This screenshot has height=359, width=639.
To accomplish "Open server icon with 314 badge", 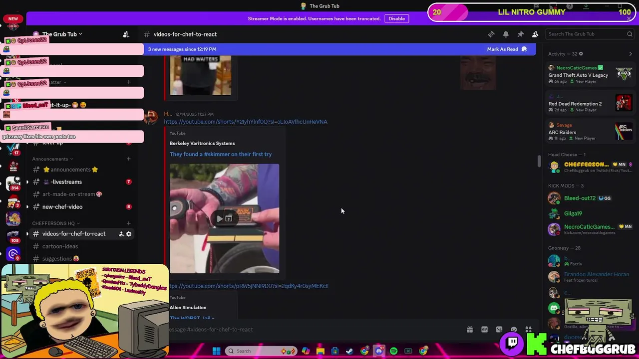I will (x=13, y=184).
